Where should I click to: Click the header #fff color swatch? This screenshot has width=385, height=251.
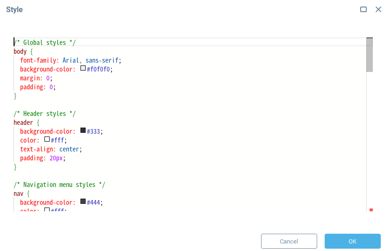(x=47, y=139)
